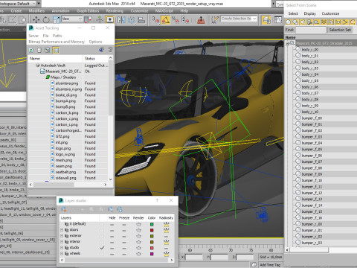Toggle current-layer checkmark on the studio layer
This screenshot has width=357, height=268.
point(102,248)
